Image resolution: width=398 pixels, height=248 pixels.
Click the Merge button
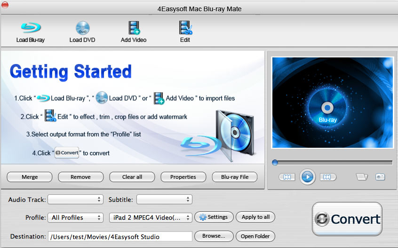pos(30,177)
